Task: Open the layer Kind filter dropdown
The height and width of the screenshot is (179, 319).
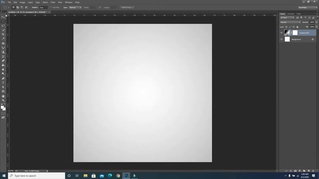Action: click(287, 18)
